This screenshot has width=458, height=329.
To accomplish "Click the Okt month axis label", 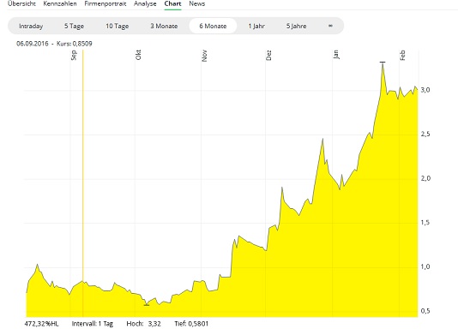I will click(x=138, y=55).
